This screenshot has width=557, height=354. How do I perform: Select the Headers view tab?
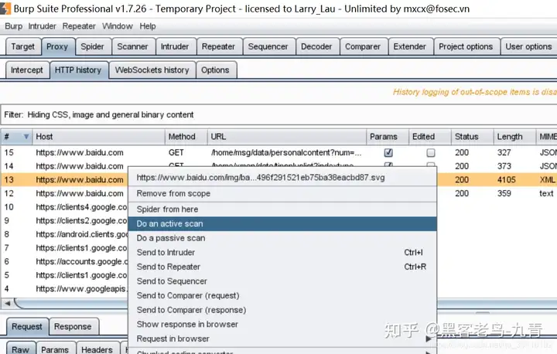pyautogui.click(x=97, y=349)
